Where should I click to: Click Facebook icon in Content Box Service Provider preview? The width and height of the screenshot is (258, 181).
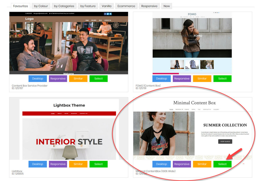(x=105, y=14)
